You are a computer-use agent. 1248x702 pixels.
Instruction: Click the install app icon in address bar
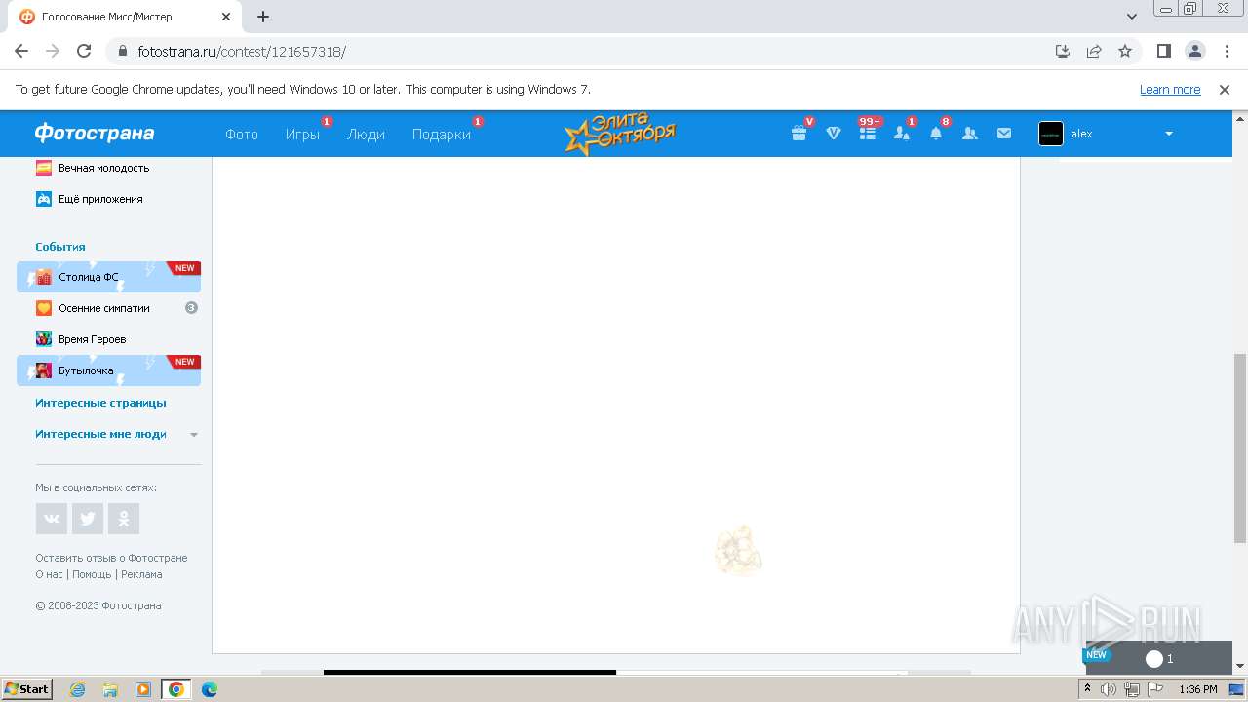[1063, 51]
